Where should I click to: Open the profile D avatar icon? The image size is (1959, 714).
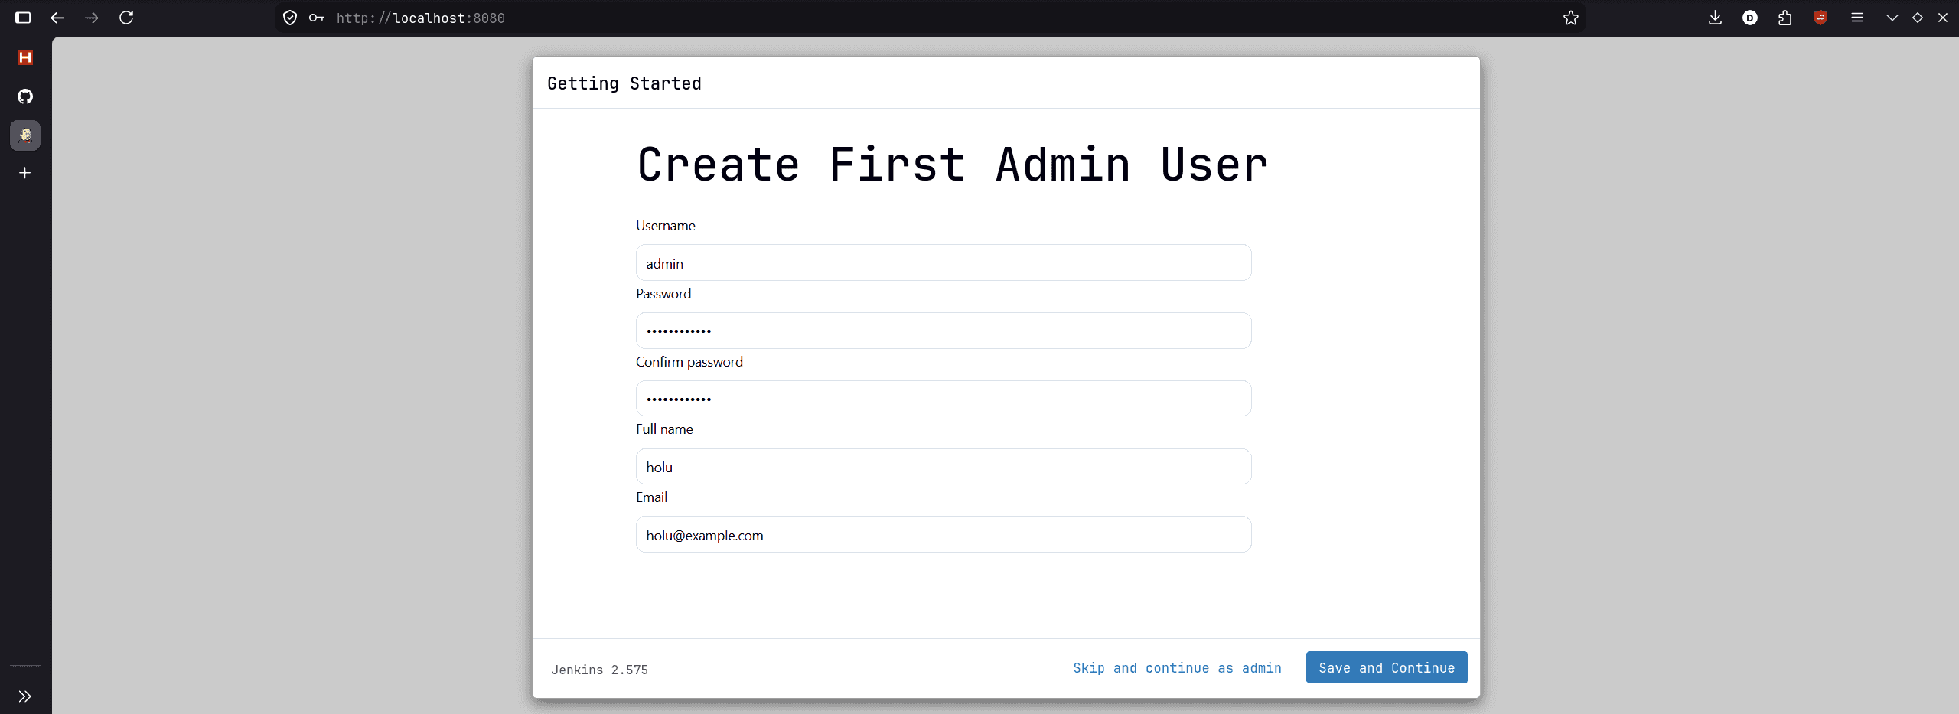tap(1750, 18)
